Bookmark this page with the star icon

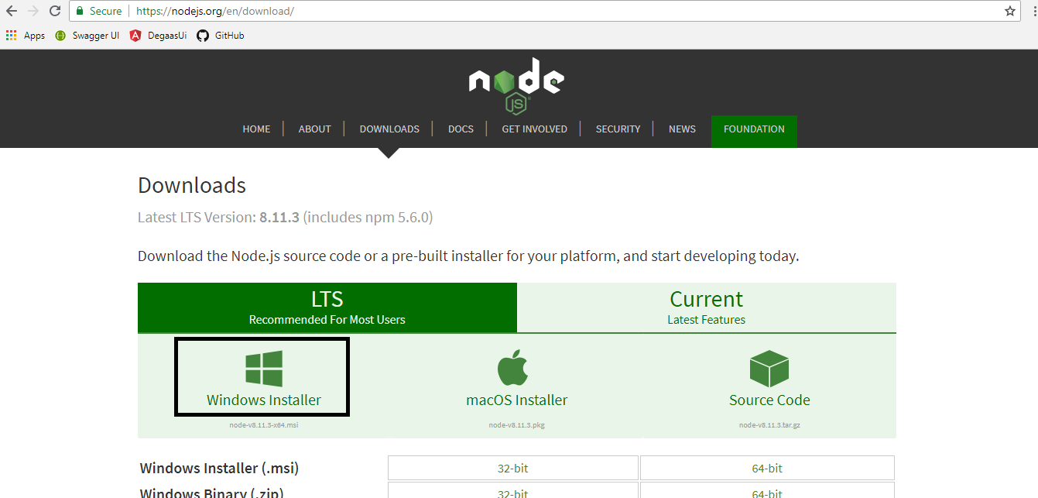point(1009,11)
